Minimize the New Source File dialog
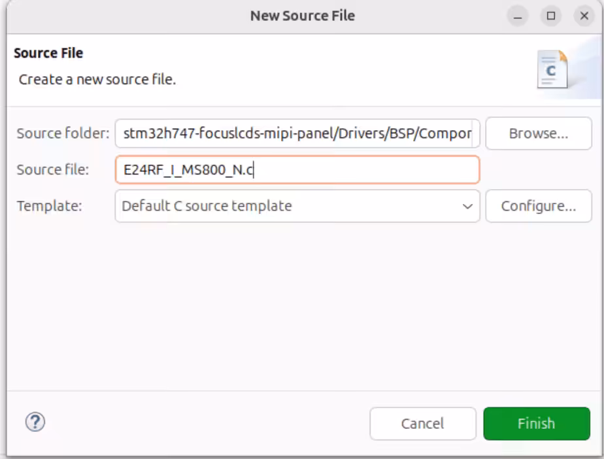The height and width of the screenshot is (459, 604). tap(519, 16)
